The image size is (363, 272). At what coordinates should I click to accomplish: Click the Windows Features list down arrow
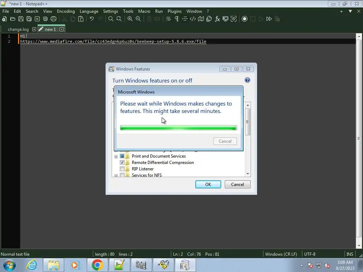[x=248, y=174]
